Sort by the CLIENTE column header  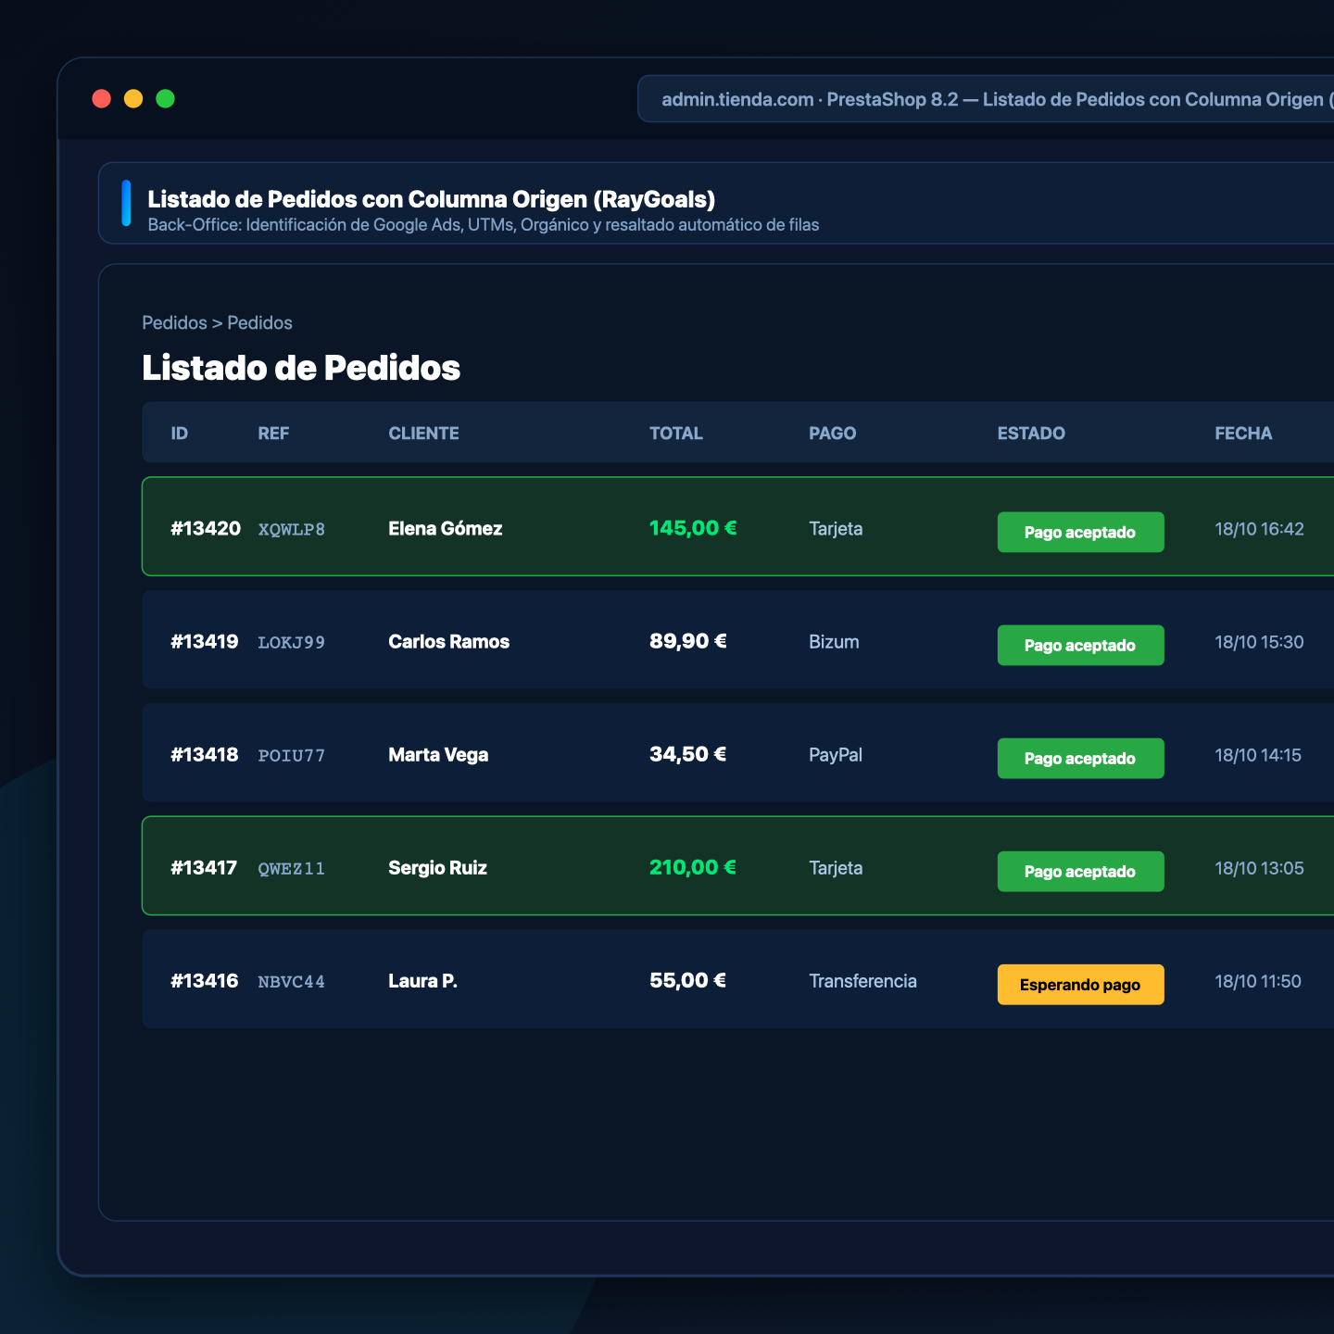click(423, 434)
